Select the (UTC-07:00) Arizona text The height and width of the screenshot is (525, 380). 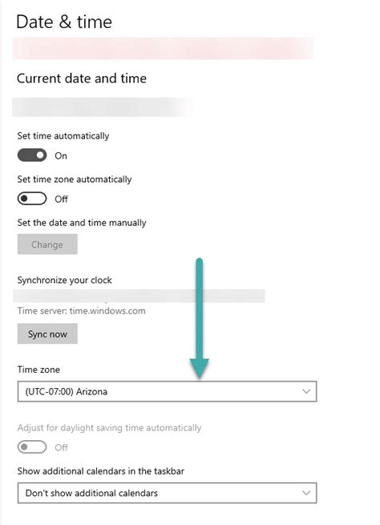67,391
